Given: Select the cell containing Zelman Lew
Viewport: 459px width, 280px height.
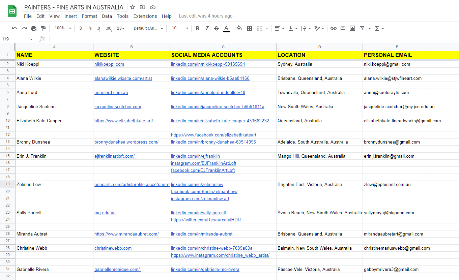Looking at the screenshot, I should click(x=54, y=184).
